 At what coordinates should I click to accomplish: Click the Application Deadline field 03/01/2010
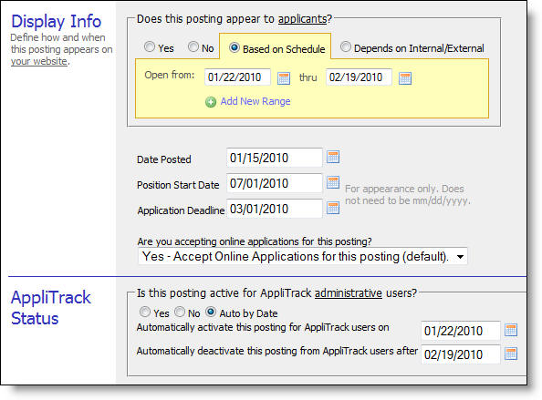click(275, 209)
